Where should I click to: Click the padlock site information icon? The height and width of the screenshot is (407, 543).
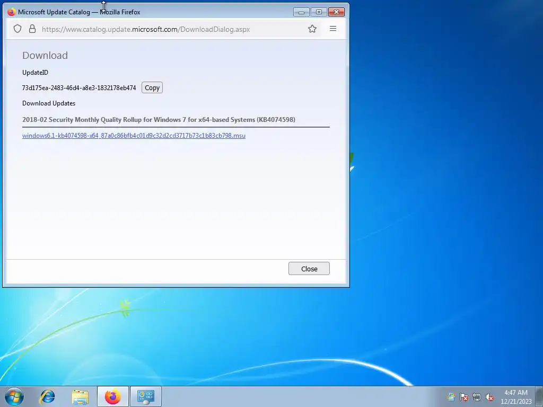(32, 29)
